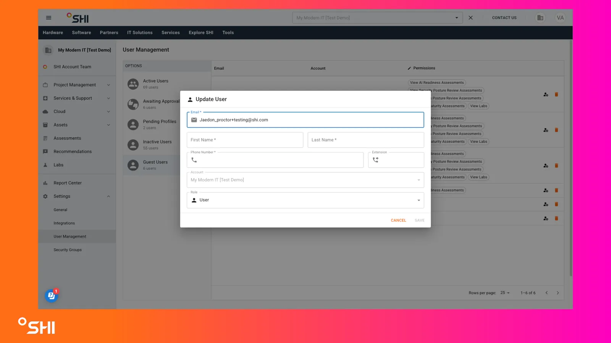The width and height of the screenshot is (611, 343).
Task: Open the organization building icon in header
Action: [540, 18]
